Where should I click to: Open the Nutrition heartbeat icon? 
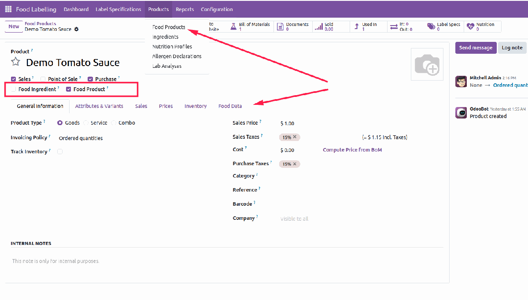(x=470, y=26)
